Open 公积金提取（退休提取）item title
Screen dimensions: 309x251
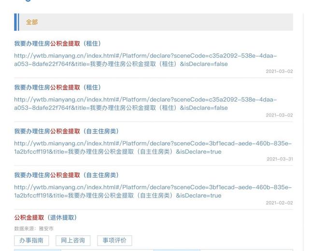pos(45,218)
